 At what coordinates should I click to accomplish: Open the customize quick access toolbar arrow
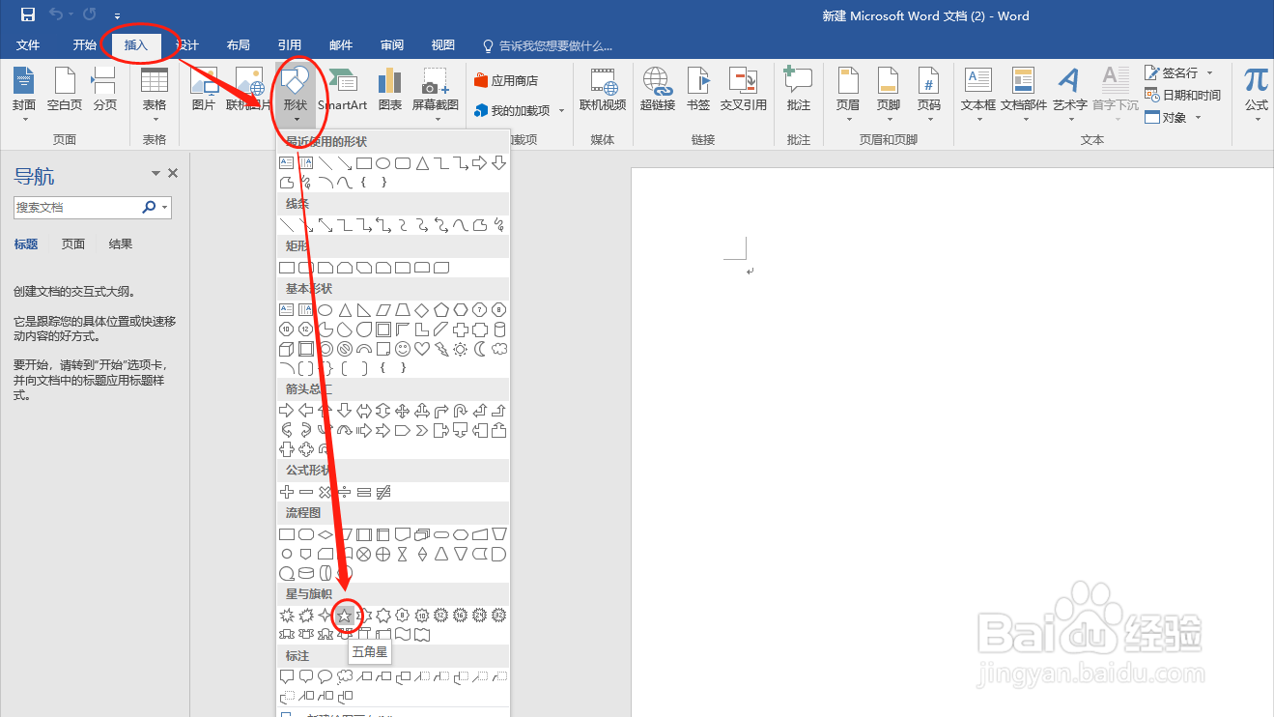point(117,15)
